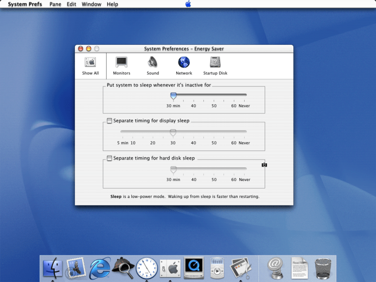Click the system sleep slider thumb
Image resolution: width=376 pixels, height=282 pixels.
[x=174, y=96]
